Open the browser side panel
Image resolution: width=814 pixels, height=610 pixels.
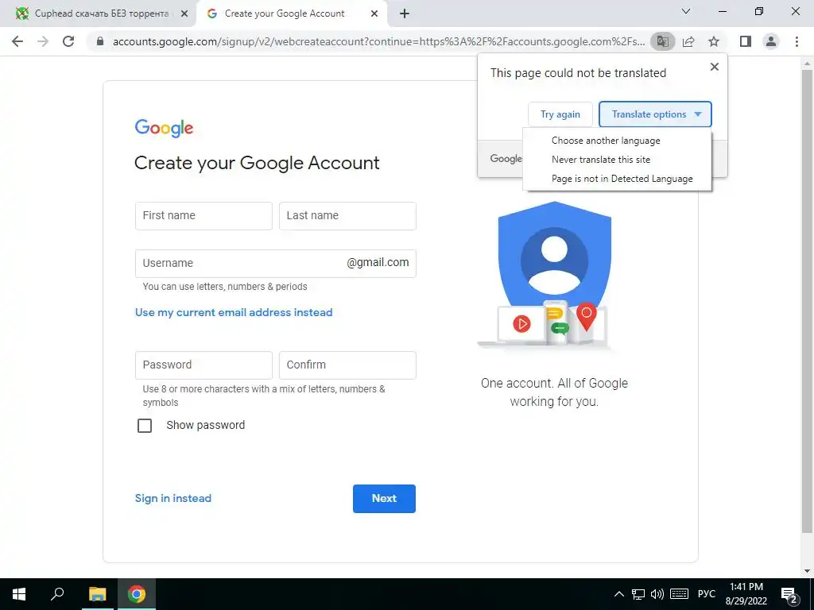(746, 41)
